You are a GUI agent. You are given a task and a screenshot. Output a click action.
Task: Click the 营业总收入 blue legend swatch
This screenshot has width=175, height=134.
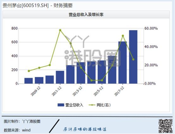(x=61, y=105)
